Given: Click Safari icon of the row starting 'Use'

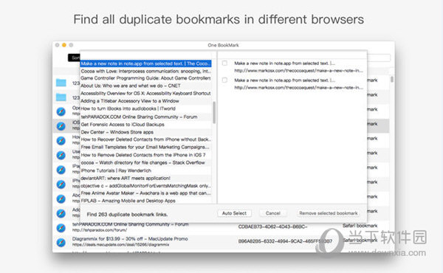Looking at the screenshot, I should click(x=61, y=155).
